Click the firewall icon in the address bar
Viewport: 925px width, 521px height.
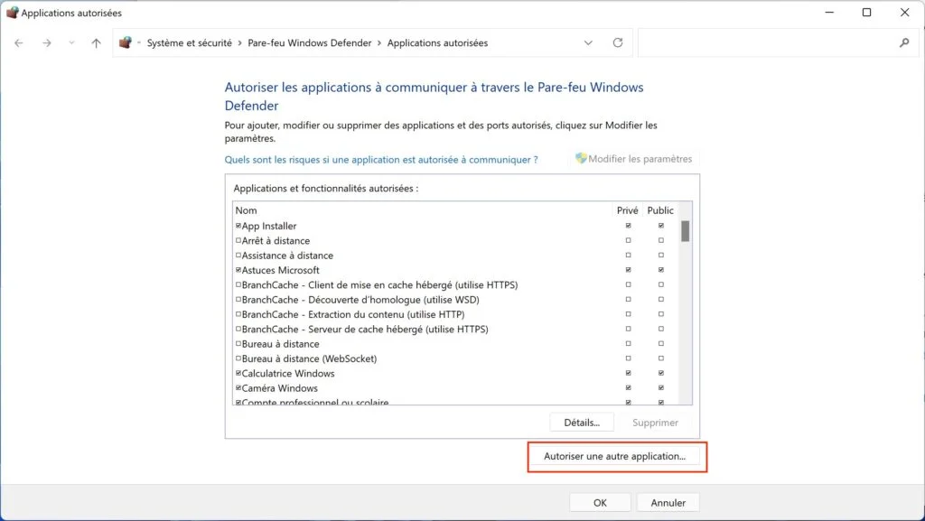coord(126,42)
